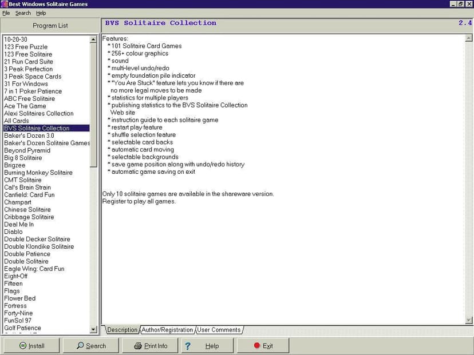474x355 pixels.
Task: Select Canfield: Card Fun
Action: (x=46, y=195)
